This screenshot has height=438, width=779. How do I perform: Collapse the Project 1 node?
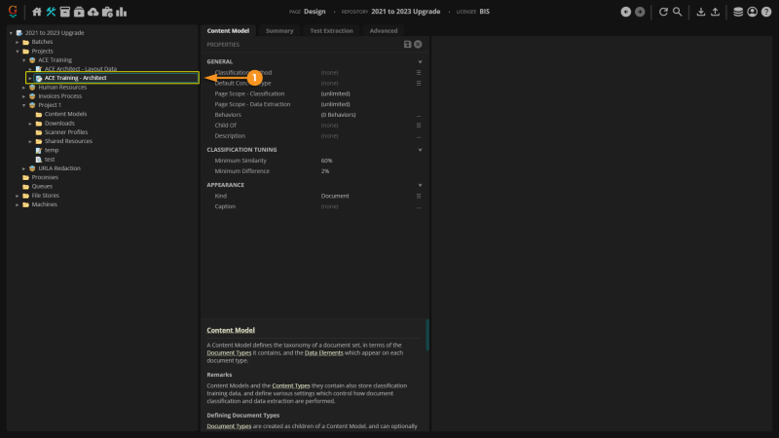(x=23, y=105)
